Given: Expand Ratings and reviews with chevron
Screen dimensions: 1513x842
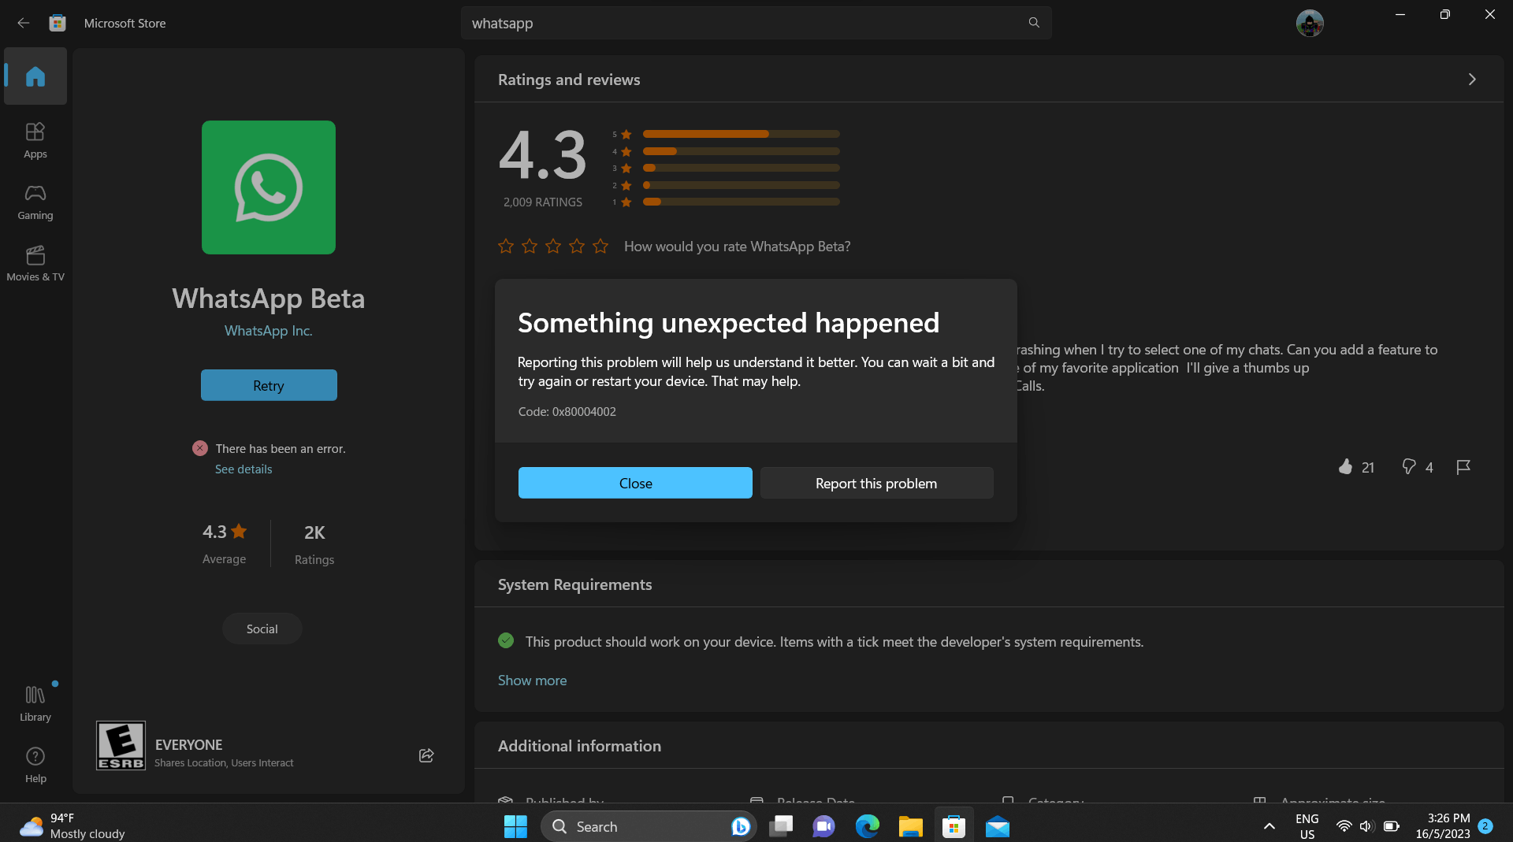Looking at the screenshot, I should click(1472, 80).
